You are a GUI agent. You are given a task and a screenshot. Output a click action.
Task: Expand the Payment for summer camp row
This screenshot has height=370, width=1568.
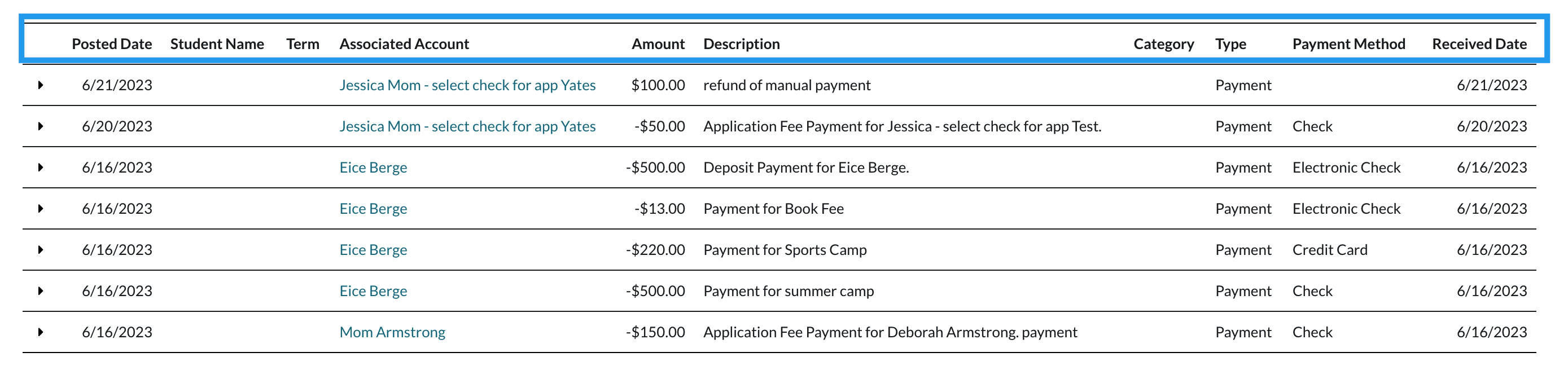pyautogui.click(x=40, y=291)
